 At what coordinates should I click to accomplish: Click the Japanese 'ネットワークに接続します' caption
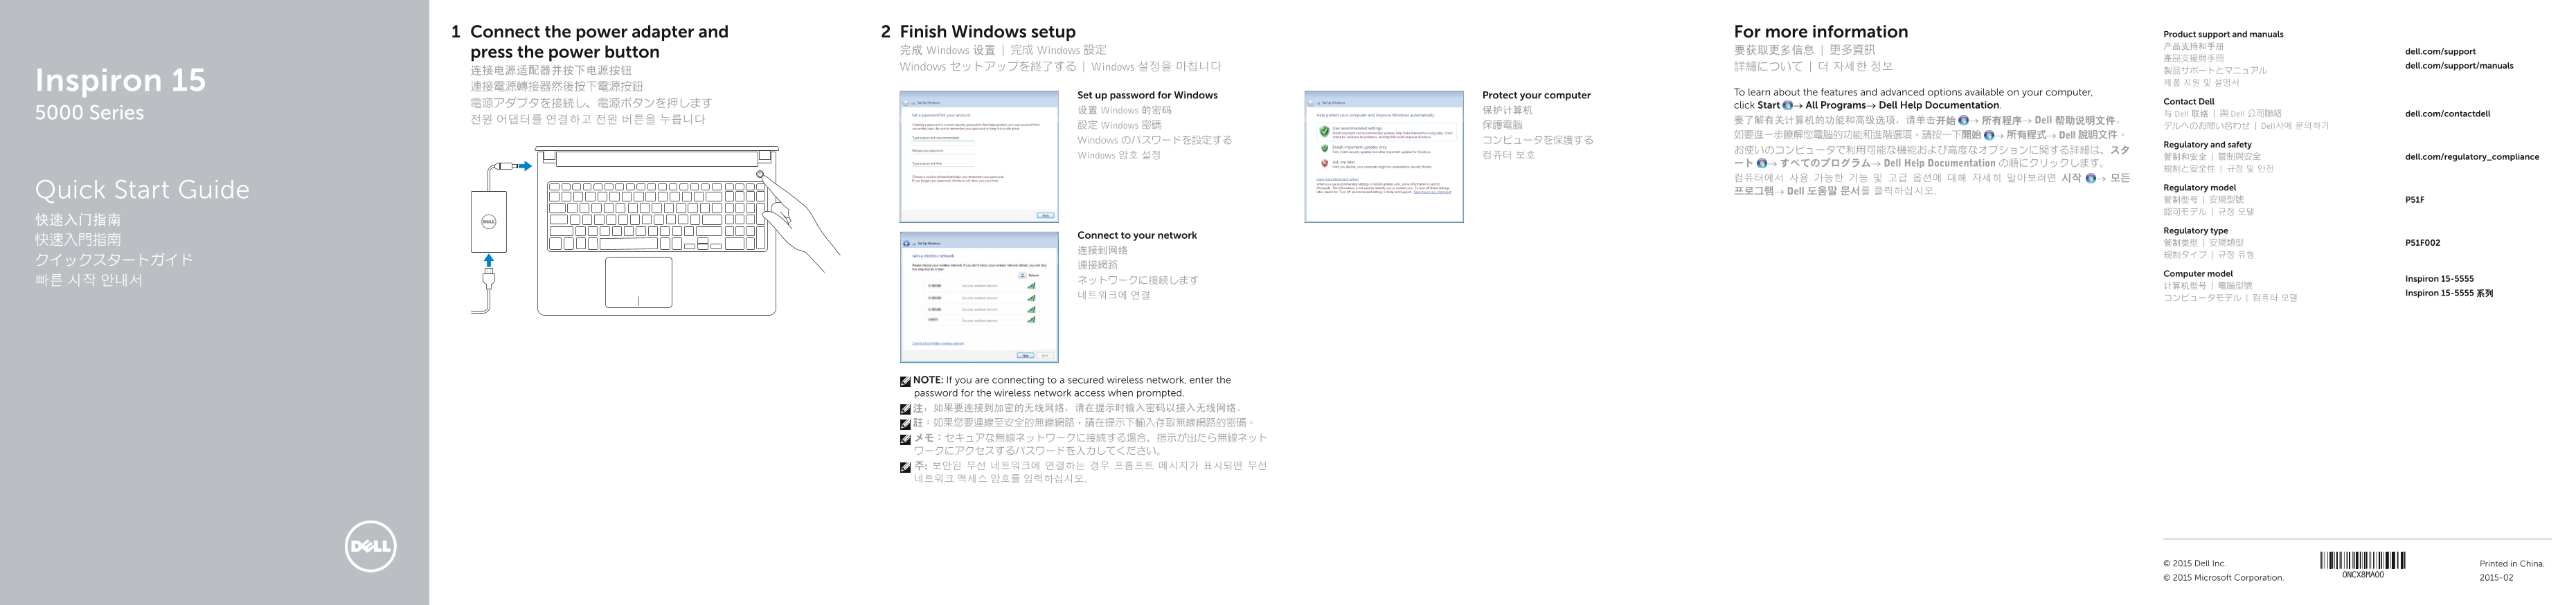pyautogui.click(x=1137, y=280)
